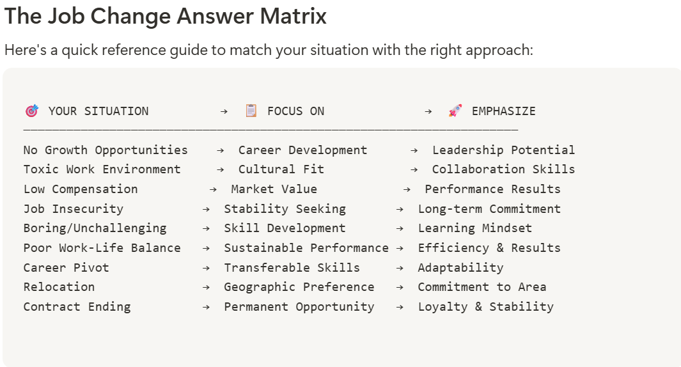
Task: Click the "Job Insecurity" row label
Action: (x=74, y=209)
